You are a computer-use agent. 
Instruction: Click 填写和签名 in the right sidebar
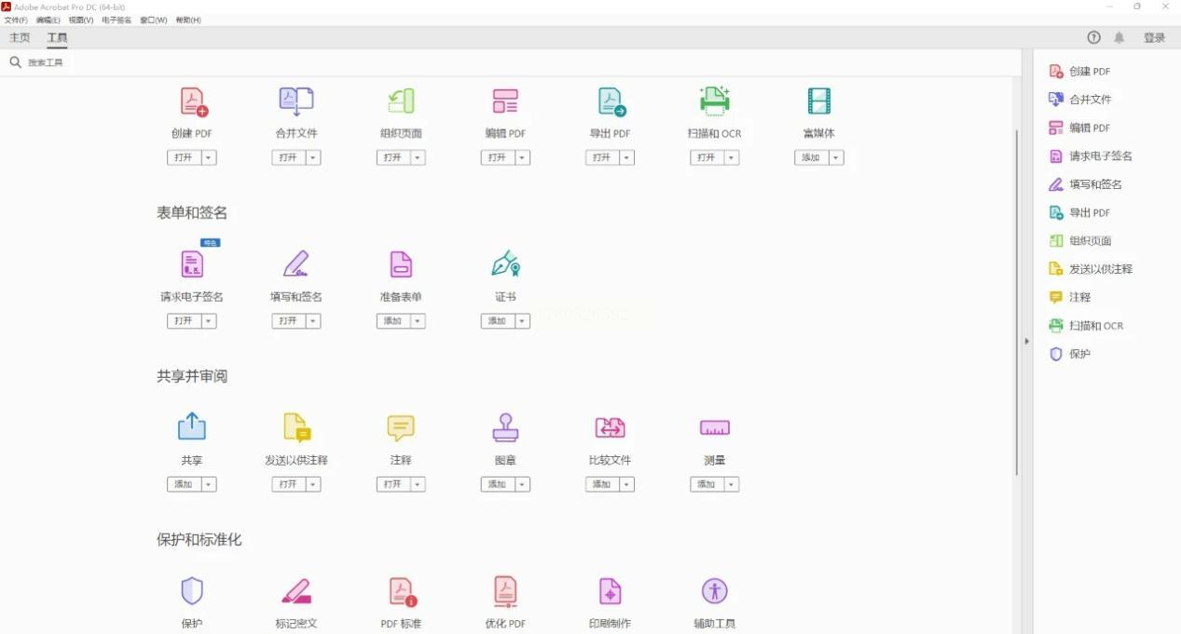(x=1095, y=184)
